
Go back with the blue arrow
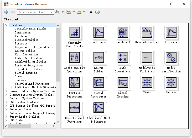point(6,12)
